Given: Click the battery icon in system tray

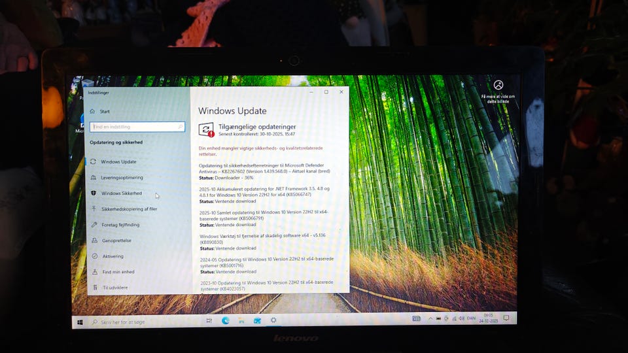Looking at the screenshot, I should click(438, 318).
